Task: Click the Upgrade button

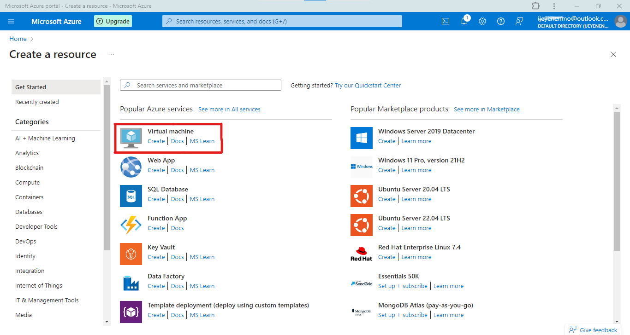Action: click(113, 21)
